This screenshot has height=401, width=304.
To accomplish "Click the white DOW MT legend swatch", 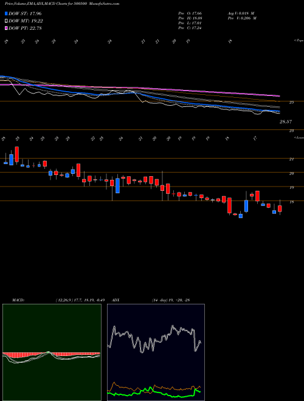I will tap(6, 21).
